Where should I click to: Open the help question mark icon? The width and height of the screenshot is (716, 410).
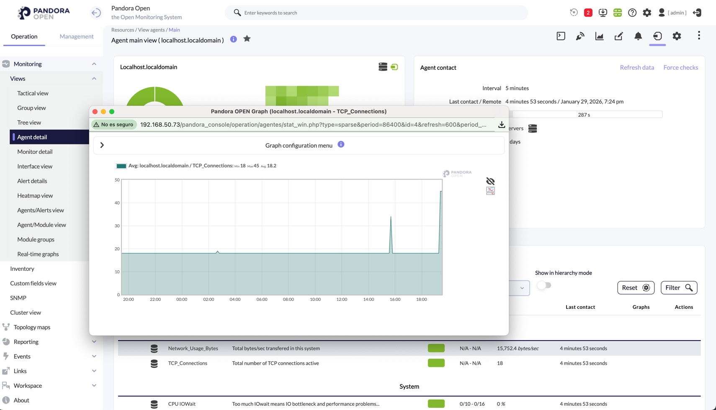[x=632, y=13]
